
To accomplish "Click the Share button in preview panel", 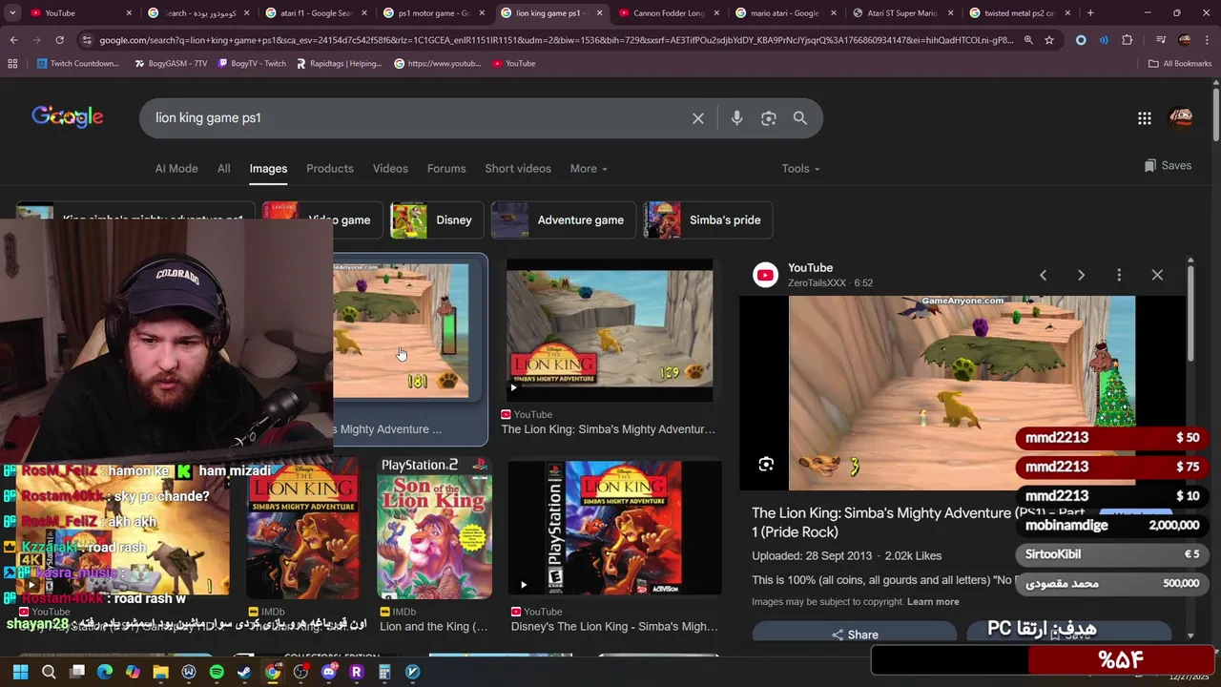I will (x=855, y=635).
